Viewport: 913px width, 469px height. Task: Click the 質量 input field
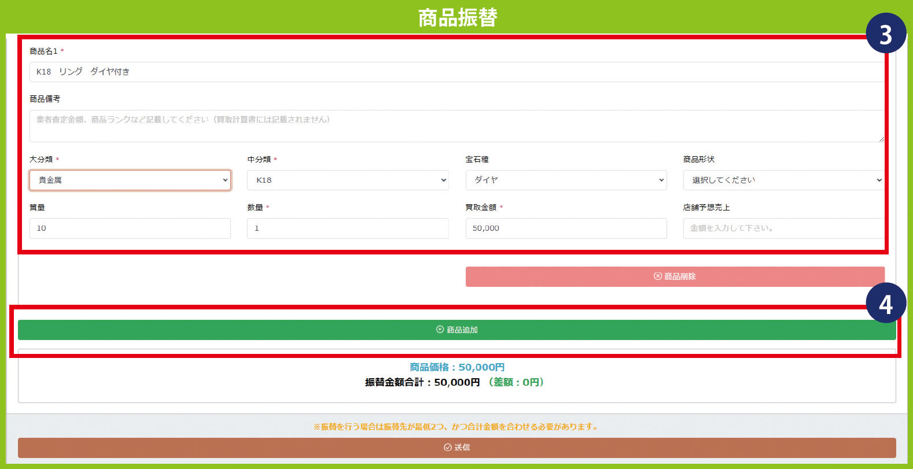(x=130, y=228)
